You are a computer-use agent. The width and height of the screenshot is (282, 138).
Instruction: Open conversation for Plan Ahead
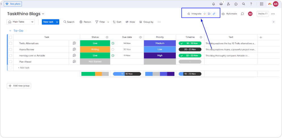click(74, 62)
